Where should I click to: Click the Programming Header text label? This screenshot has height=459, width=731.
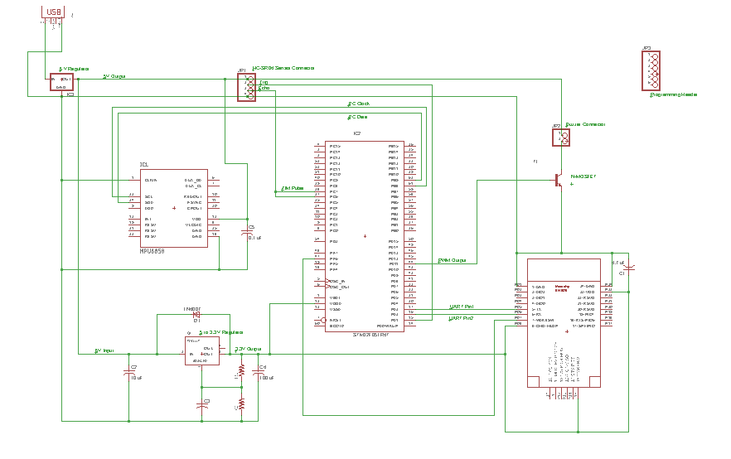click(674, 95)
